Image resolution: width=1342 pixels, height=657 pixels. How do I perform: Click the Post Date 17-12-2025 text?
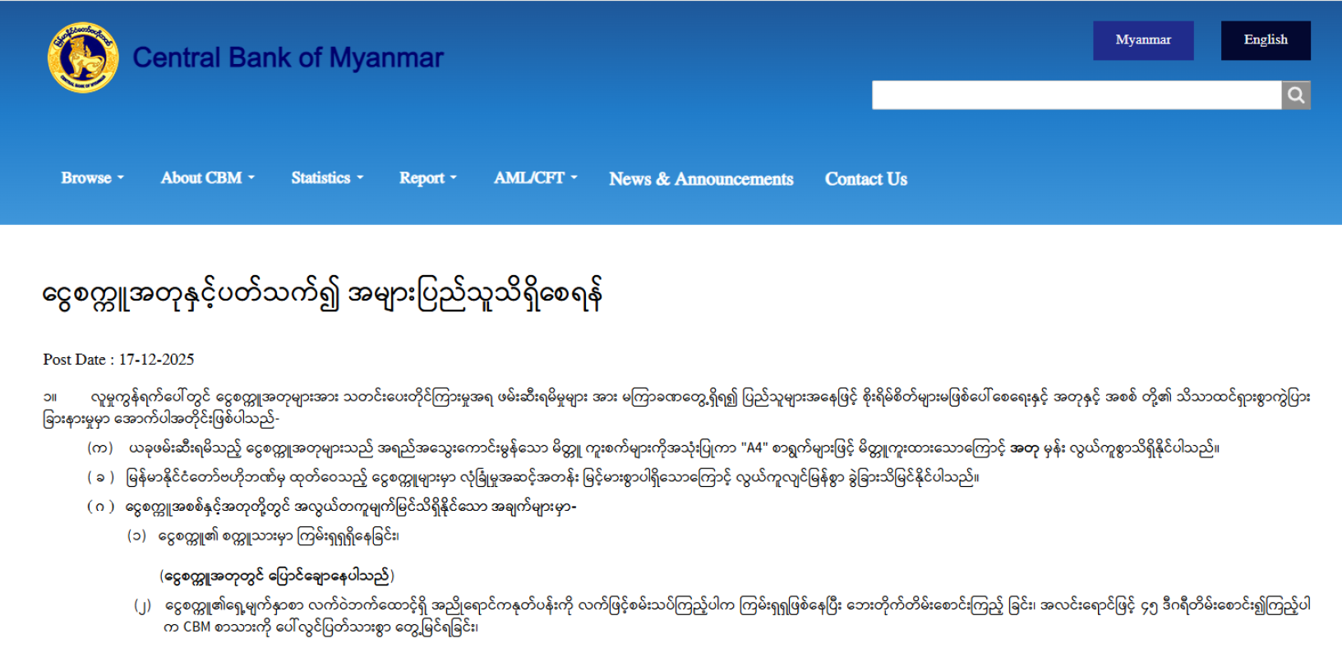click(x=118, y=360)
